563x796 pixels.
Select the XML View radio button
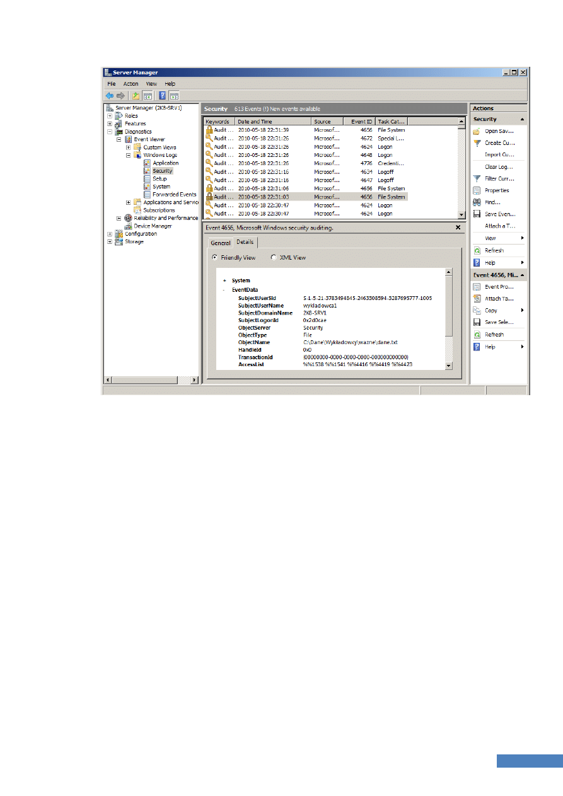pyautogui.click(x=274, y=258)
